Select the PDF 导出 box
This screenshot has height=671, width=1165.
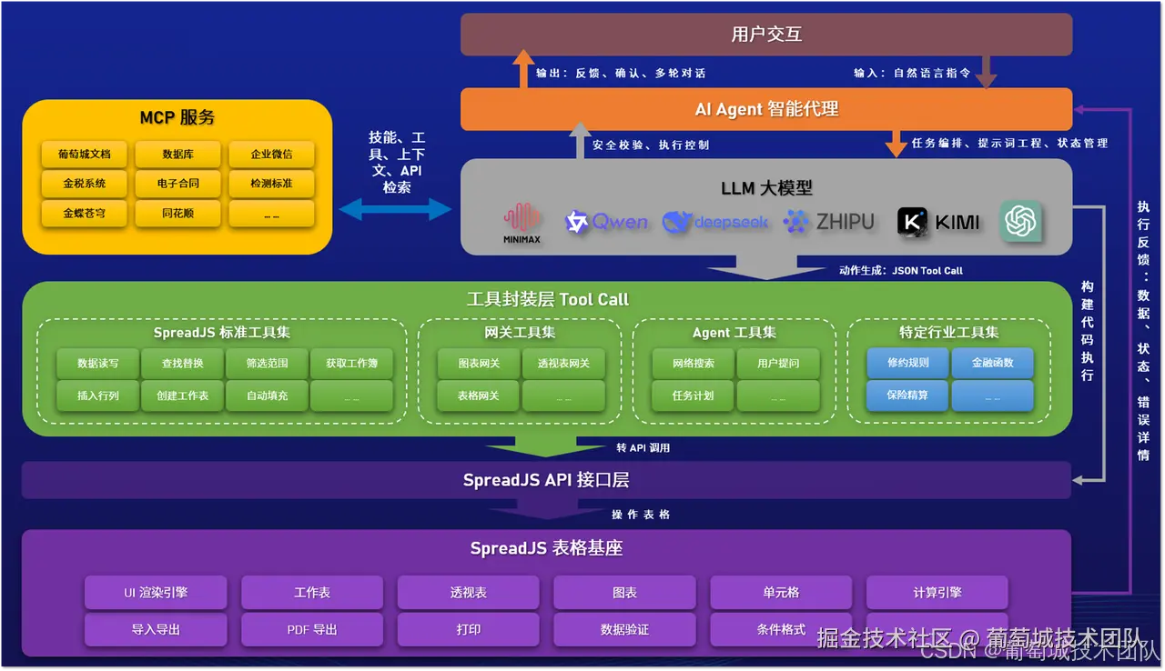coord(312,629)
